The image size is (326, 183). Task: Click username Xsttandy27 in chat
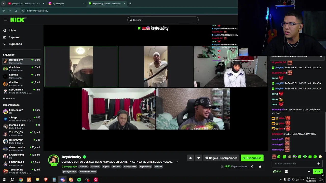278,110
